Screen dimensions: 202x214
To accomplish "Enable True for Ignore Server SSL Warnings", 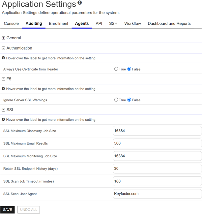I will click(116, 100).
